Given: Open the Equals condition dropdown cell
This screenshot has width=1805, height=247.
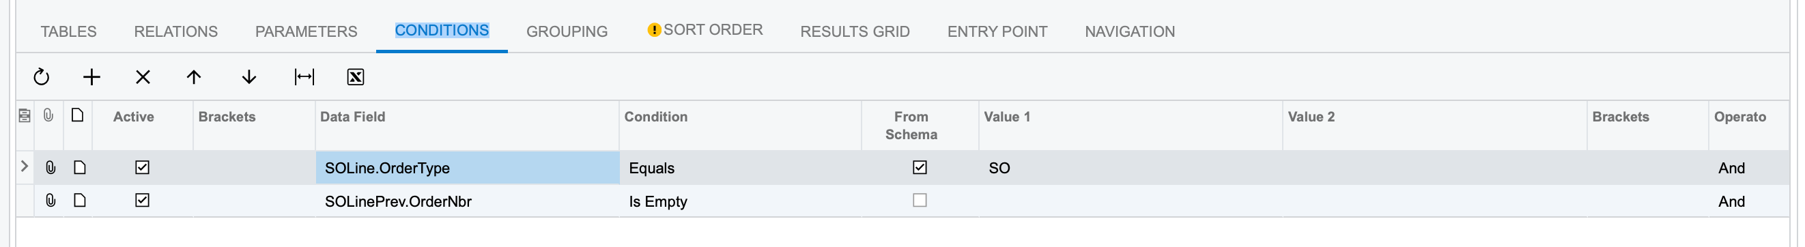Looking at the screenshot, I should point(740,168).
